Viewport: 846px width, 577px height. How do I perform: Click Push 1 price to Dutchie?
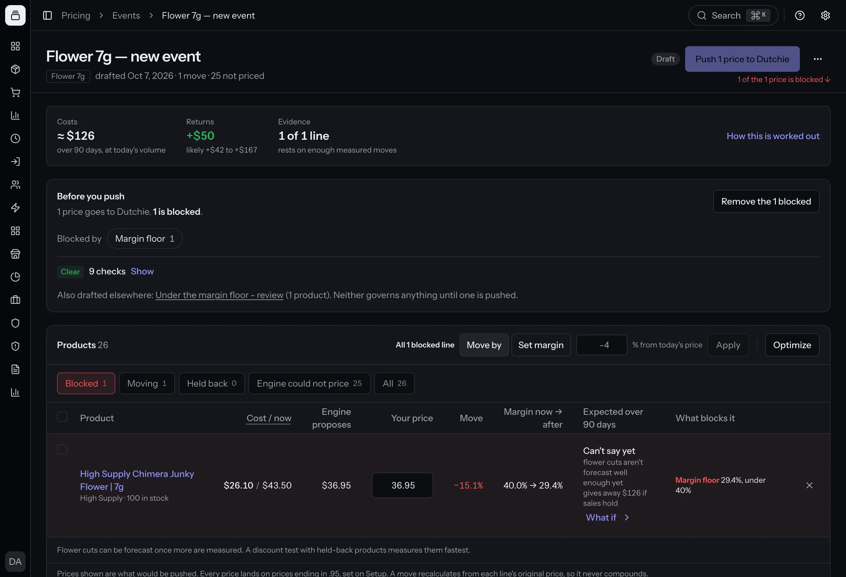tap(742, 59)
